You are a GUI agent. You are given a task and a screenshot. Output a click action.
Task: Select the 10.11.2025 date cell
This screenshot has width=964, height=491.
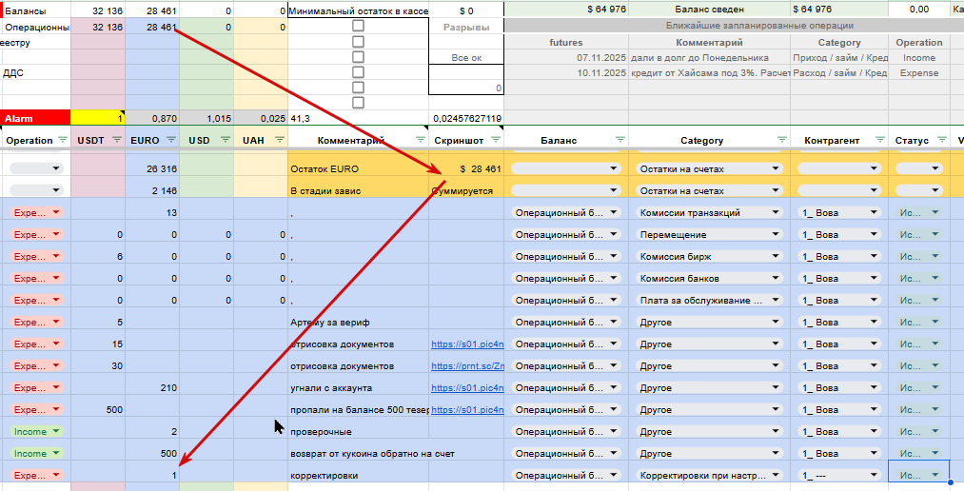click(566, 72)
